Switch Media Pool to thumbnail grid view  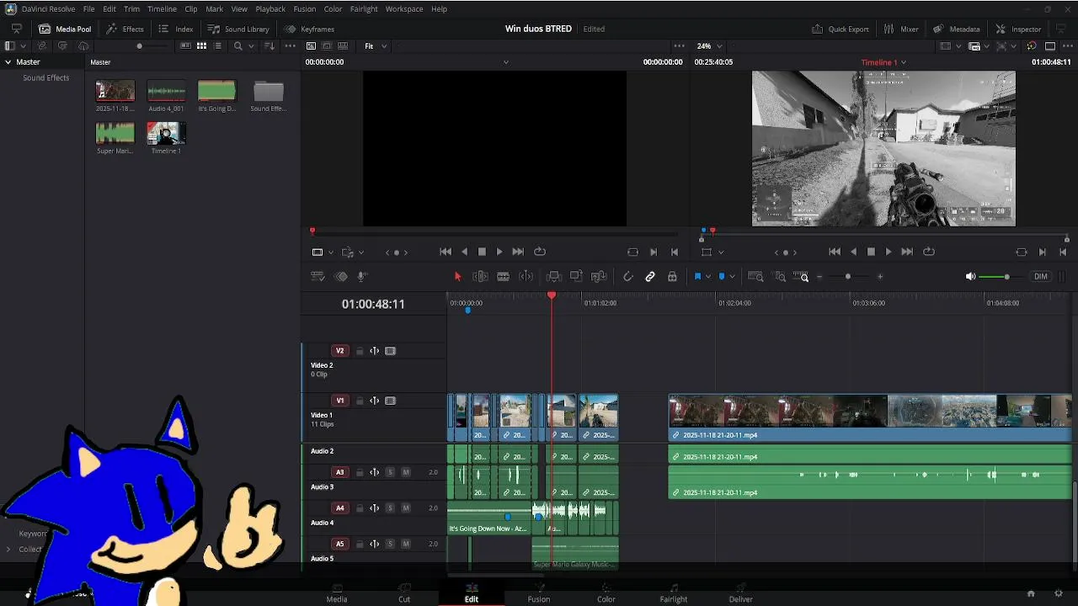pos(201,46)
